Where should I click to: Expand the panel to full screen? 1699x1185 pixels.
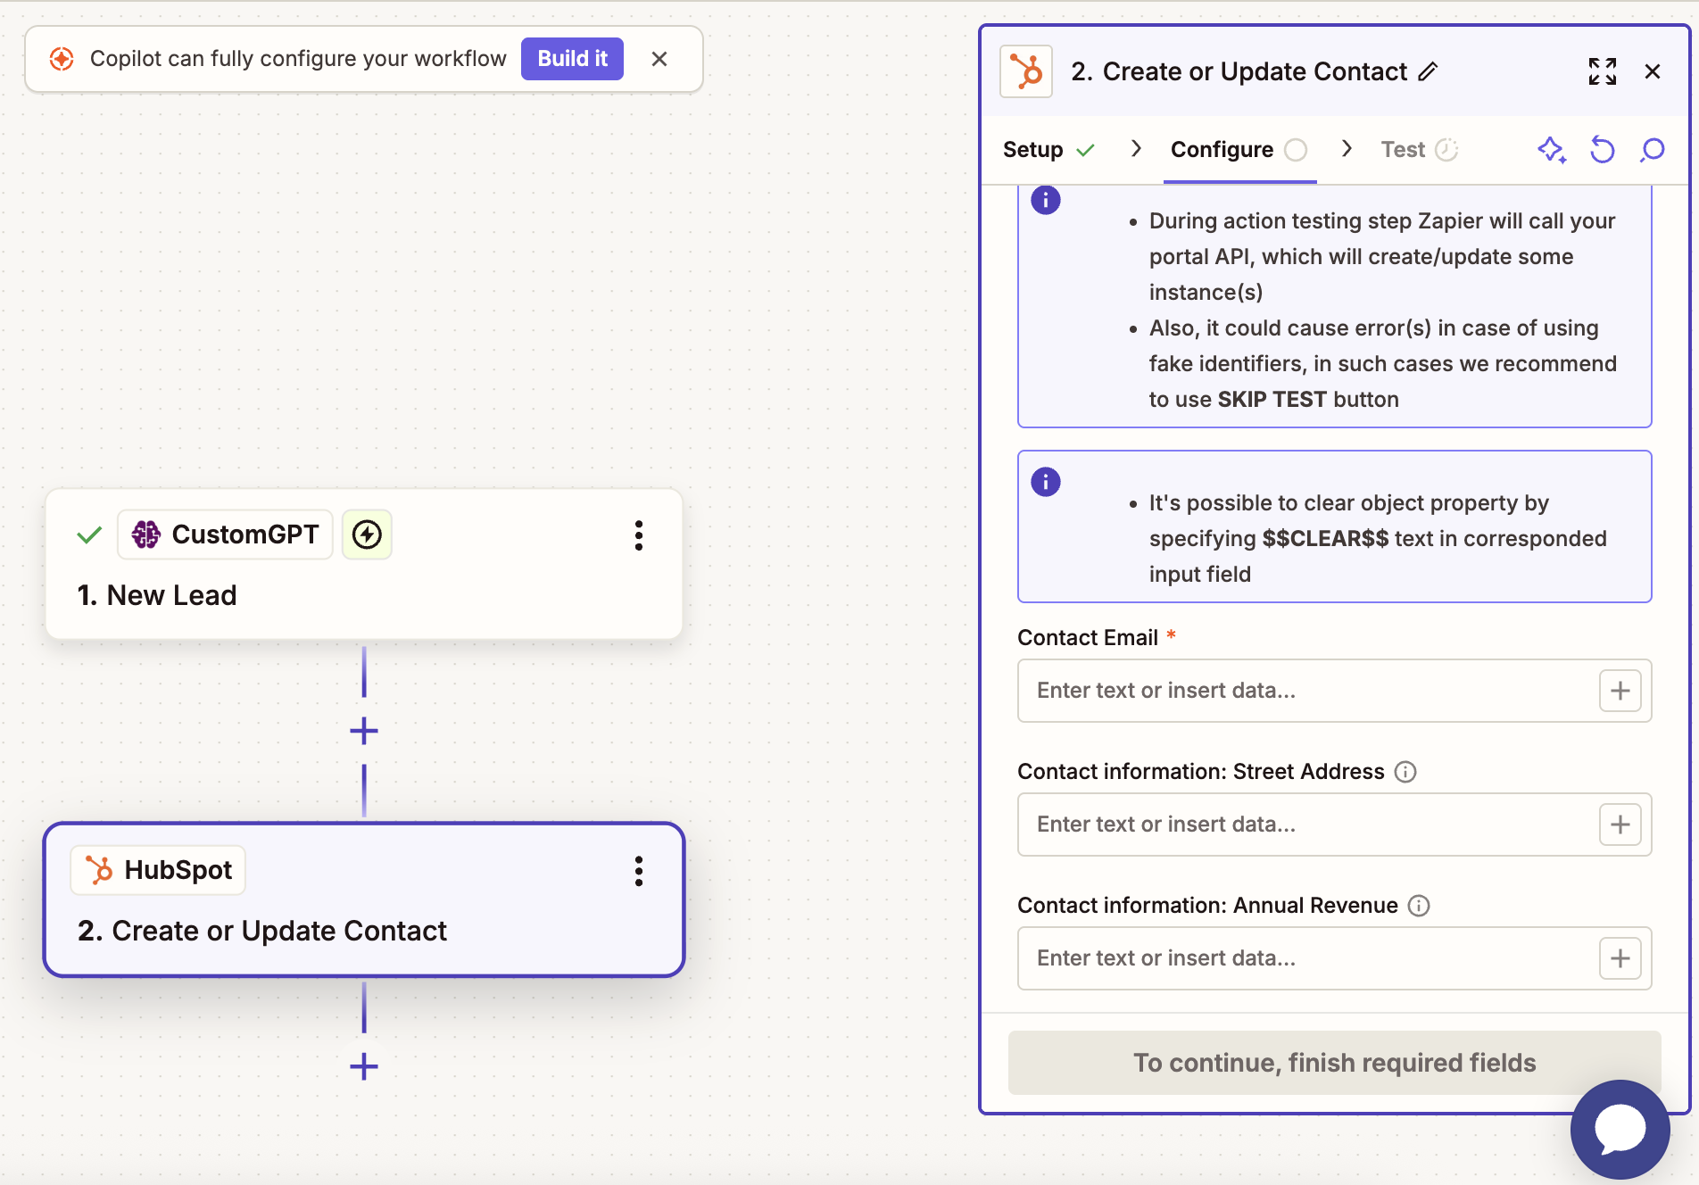(1603, 71)
